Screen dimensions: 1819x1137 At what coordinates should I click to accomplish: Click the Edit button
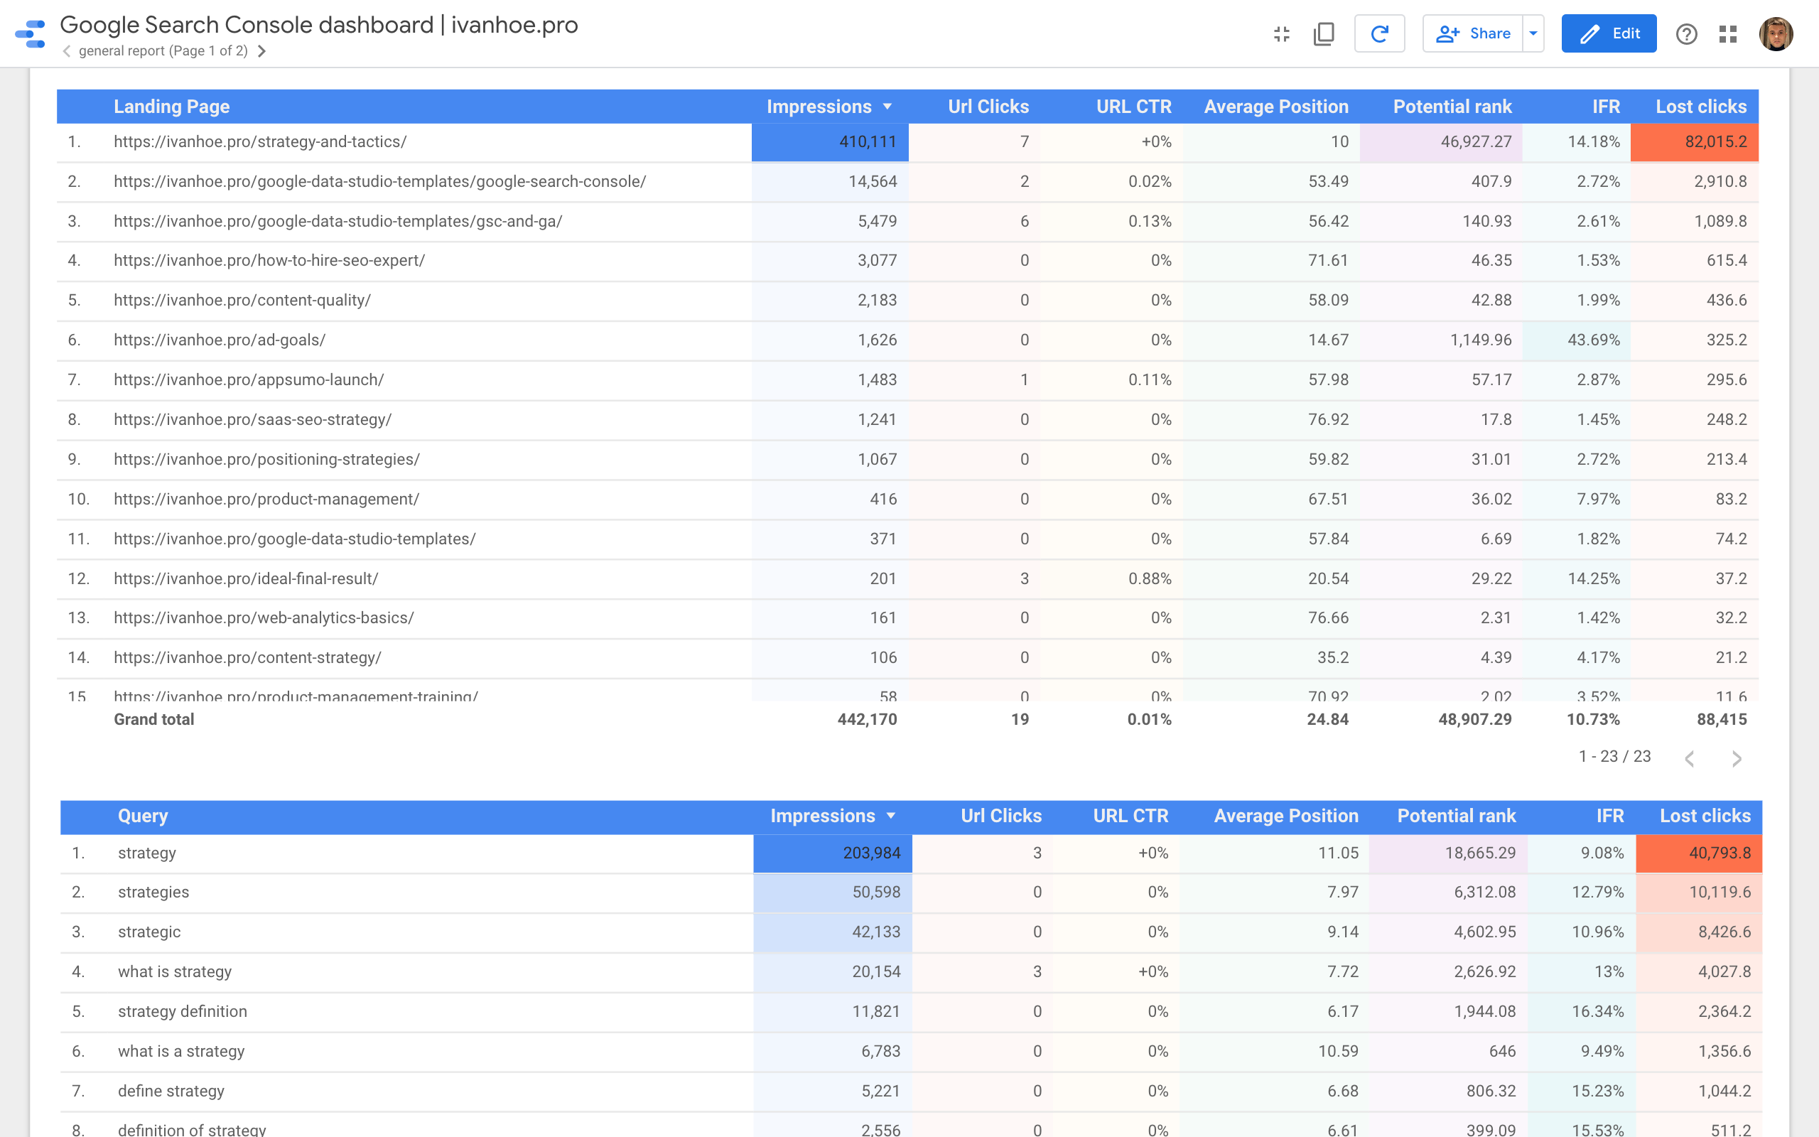1609,33
